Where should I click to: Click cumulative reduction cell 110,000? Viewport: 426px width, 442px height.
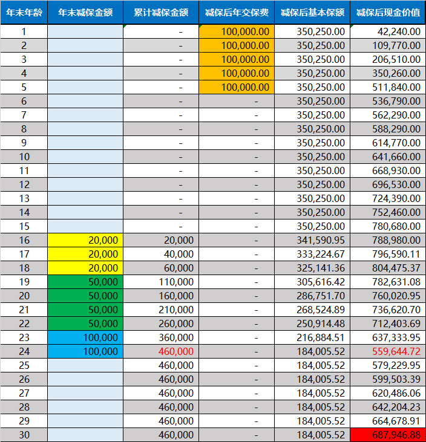coord(161,282)
